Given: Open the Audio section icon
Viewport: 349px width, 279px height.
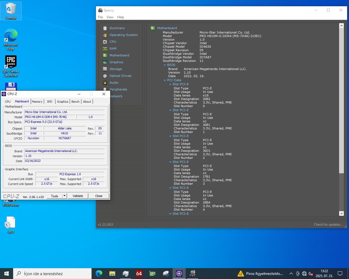Looking at the screenshot, I should coord(105,83).
